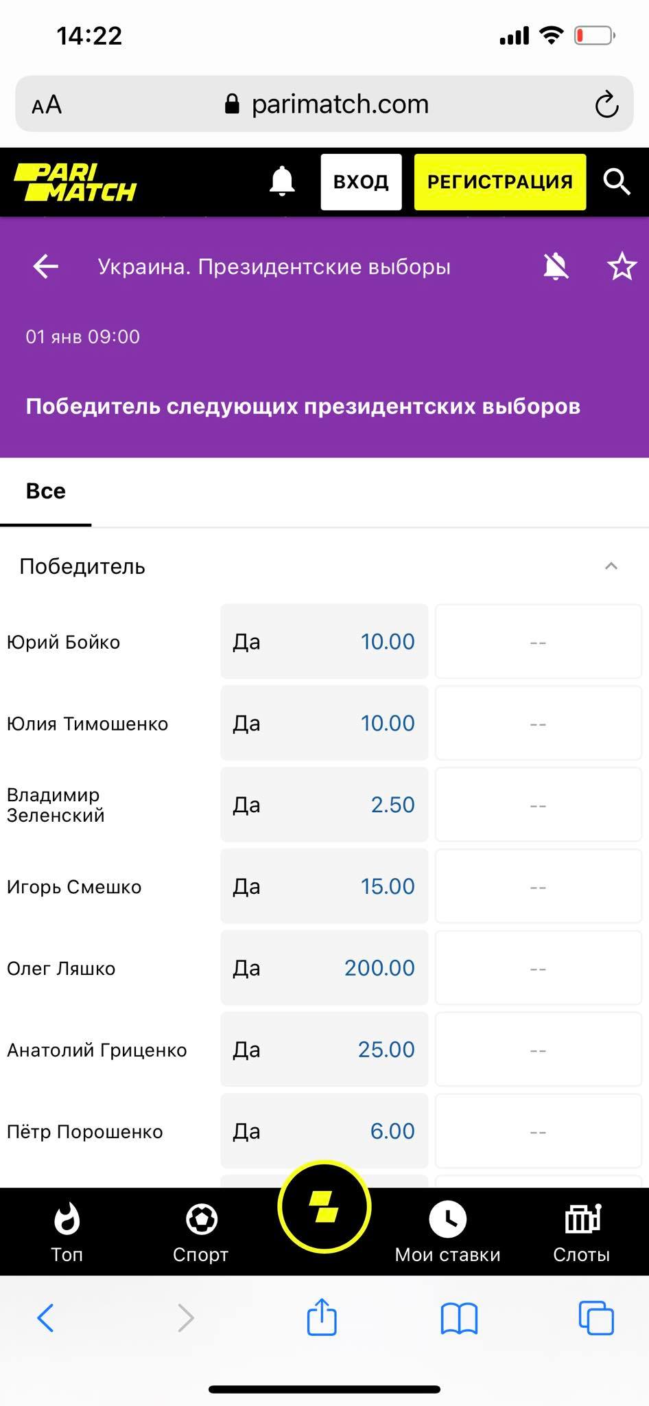649x1406 pixels.
Task: Open the Слоты section
Action: pos(582,1233)
